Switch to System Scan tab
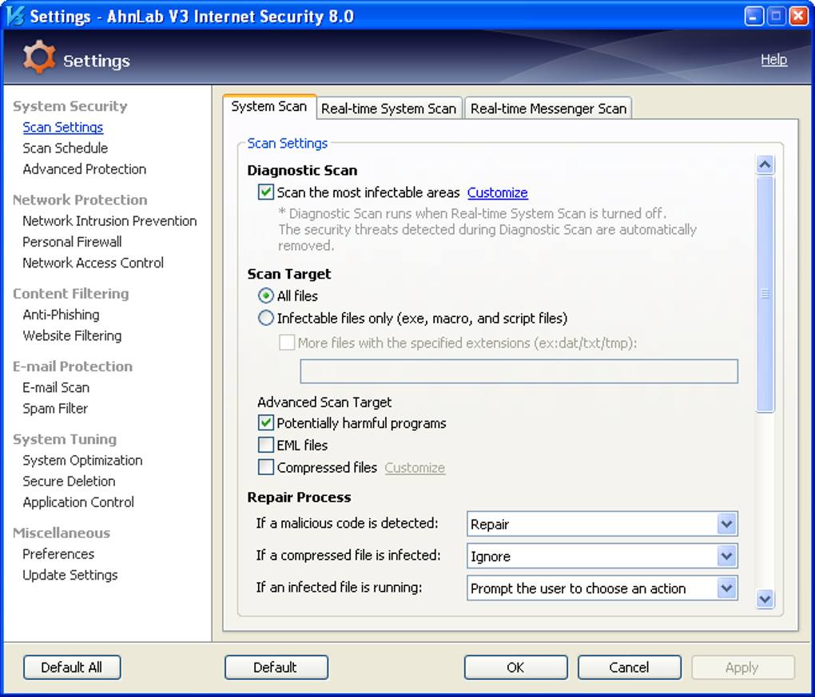Image resolution: width=815 pixels, height=697 pixels. click(x=269, y=106)
